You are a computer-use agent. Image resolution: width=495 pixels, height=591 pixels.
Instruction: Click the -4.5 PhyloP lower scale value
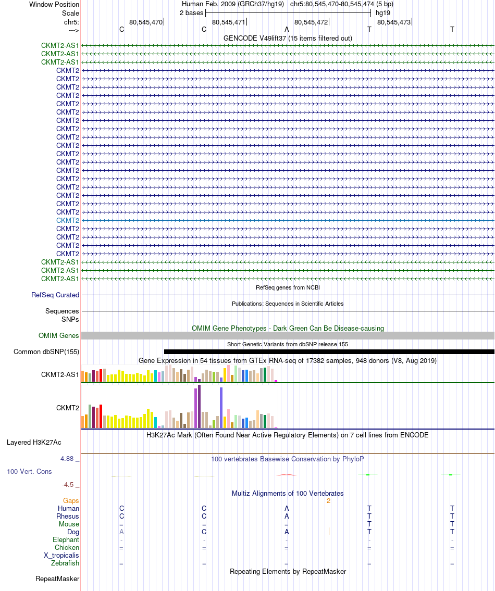(x=68, y=485)
